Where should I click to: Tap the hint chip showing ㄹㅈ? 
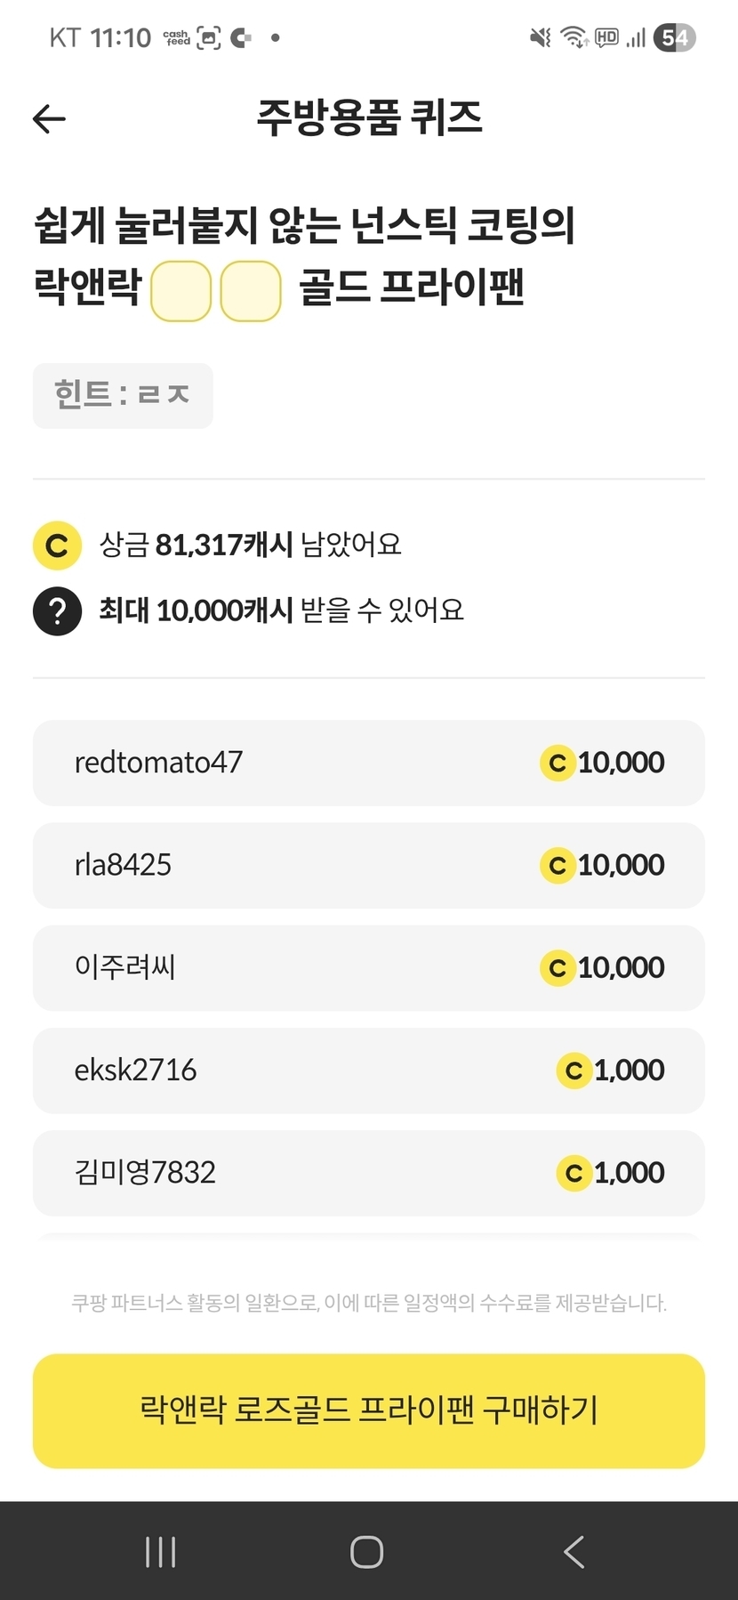pyautogui.click(x=123, y=395)
